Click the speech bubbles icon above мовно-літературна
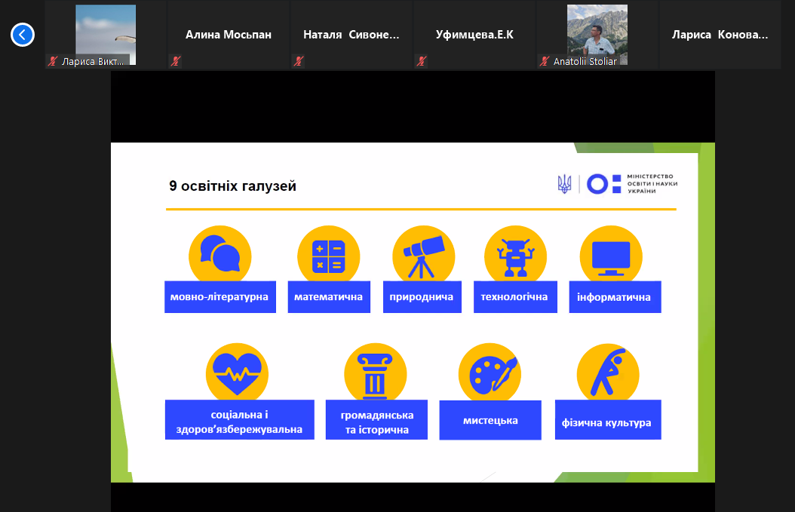The width and height of the screenshot is (795, 512). tap(220, 253)
